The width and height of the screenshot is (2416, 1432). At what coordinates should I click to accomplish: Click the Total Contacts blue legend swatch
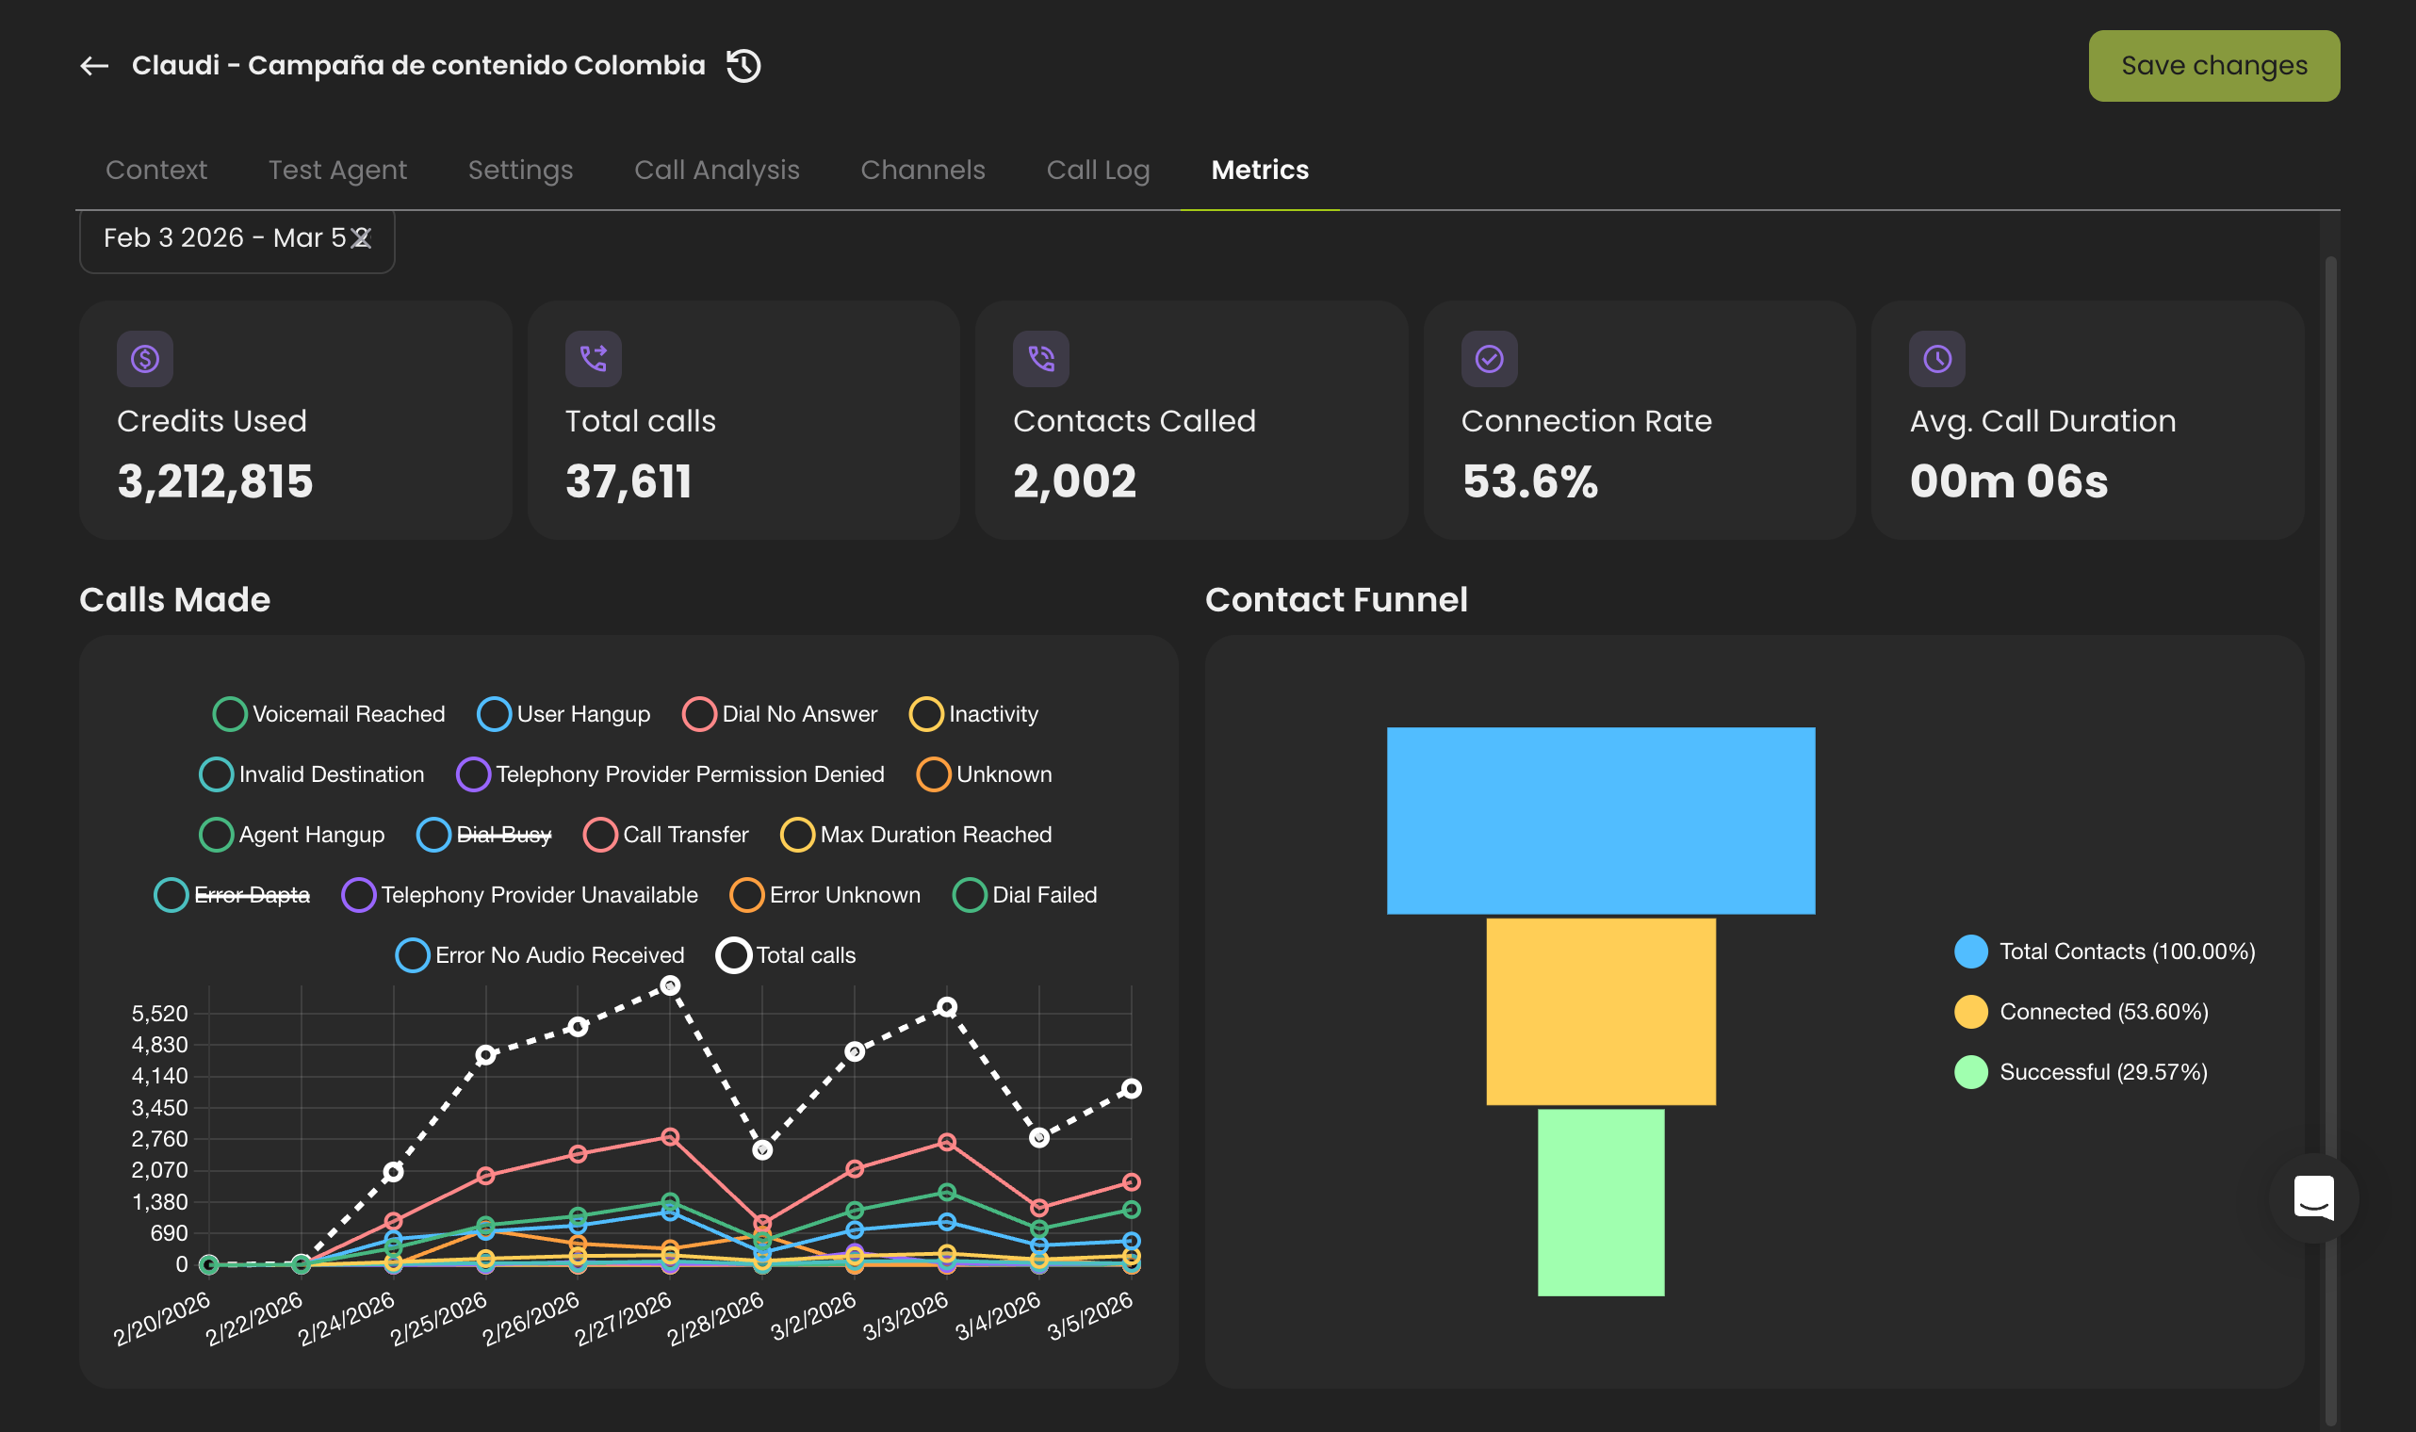pyautogui.click(x=1971, y=952)
